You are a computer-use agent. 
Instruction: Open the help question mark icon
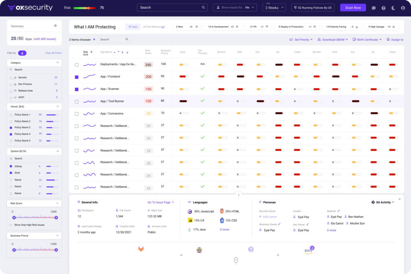(383, 8)
